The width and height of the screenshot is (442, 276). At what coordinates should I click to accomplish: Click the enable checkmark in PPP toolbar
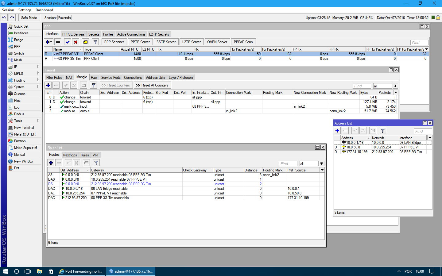68,42
